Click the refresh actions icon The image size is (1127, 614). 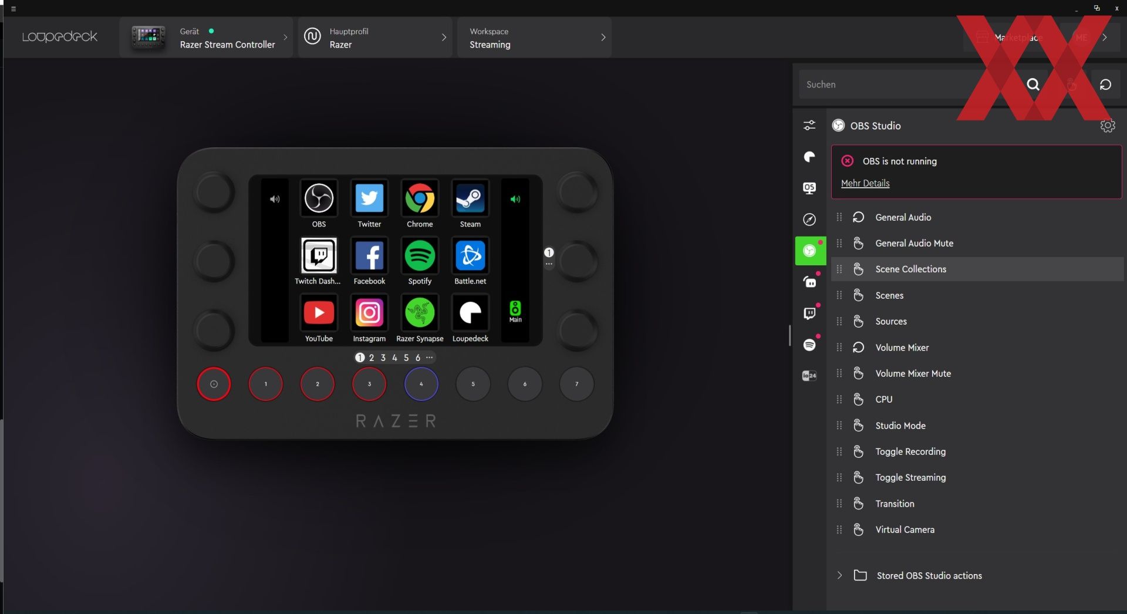[x=1106, y=85]
